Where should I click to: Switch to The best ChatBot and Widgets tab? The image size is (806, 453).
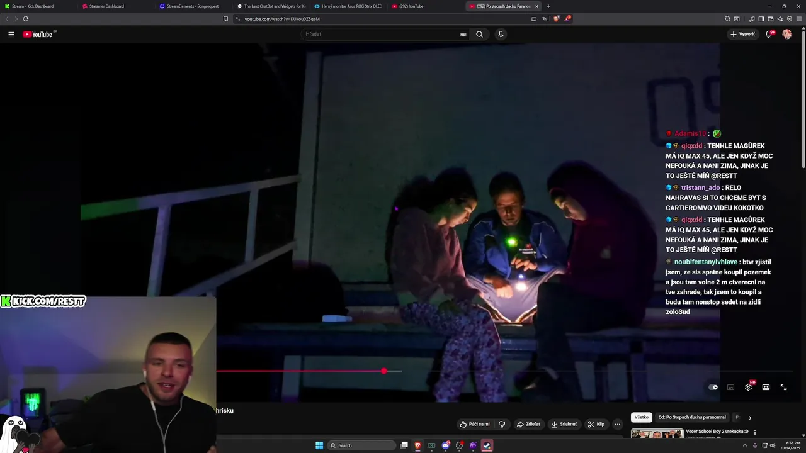[x=272, y=6]
